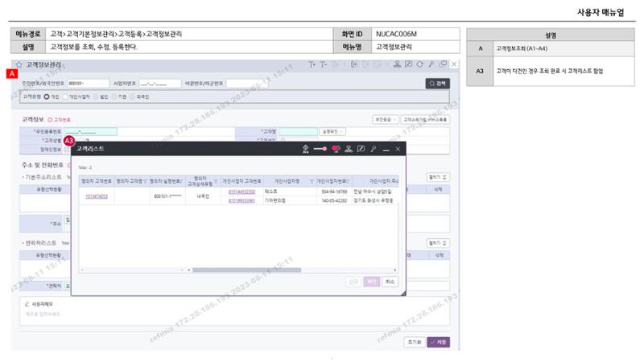Click the edit note icon in 고객리스트 popup

click(x=361, y=149)
